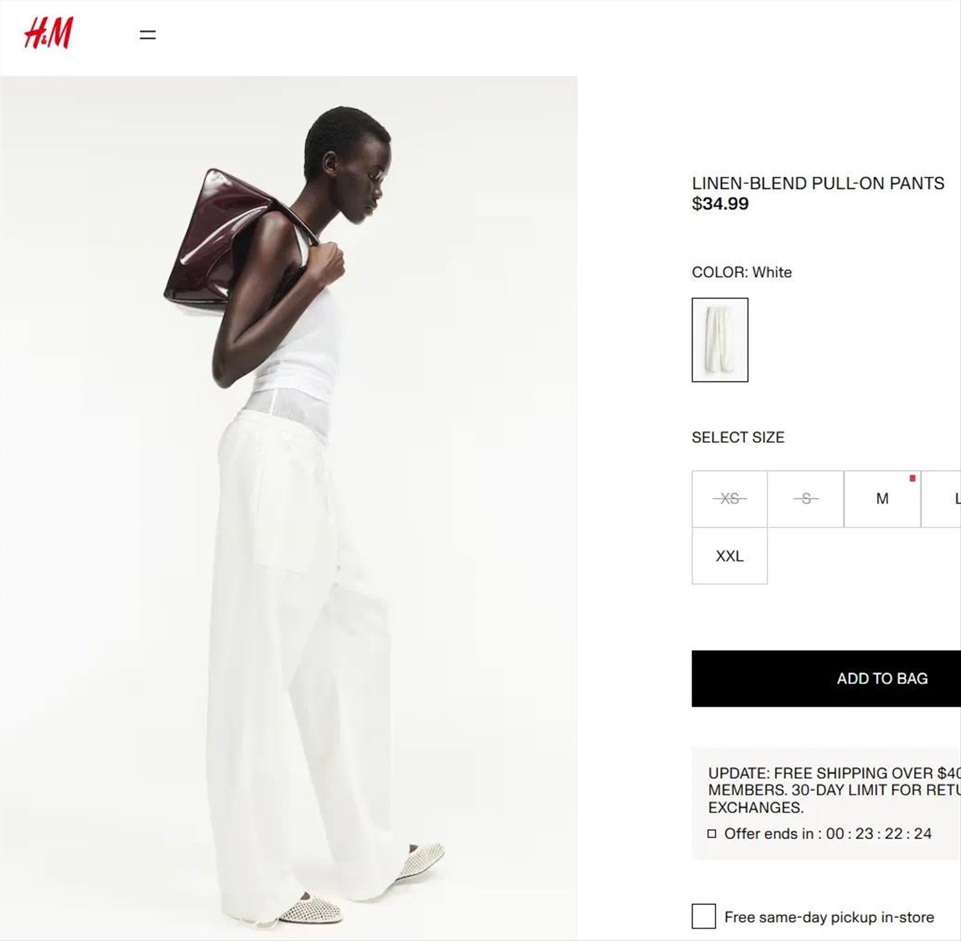Viewport: 961px width, 941px height.
Task: Choose the crossed-out XS size
Action: point(730,499)
